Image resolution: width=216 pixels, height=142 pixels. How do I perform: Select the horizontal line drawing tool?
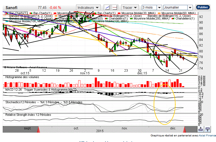point(115,7)
